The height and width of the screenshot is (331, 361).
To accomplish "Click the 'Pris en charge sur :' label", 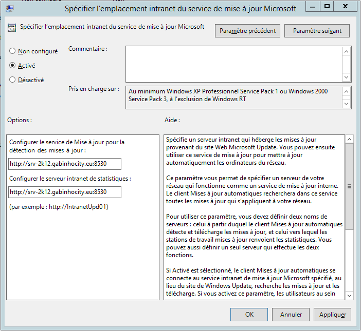I will [94, 89].
